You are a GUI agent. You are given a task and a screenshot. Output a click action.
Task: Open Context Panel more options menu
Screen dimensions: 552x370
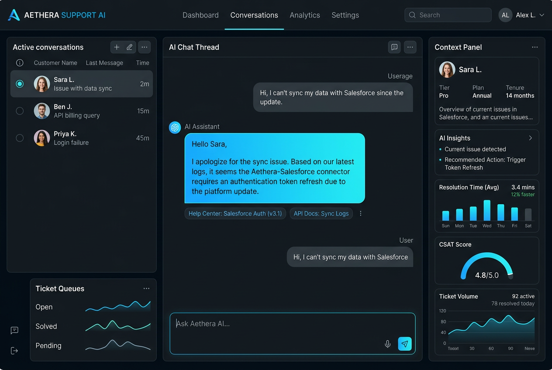[x=535, y=47]
